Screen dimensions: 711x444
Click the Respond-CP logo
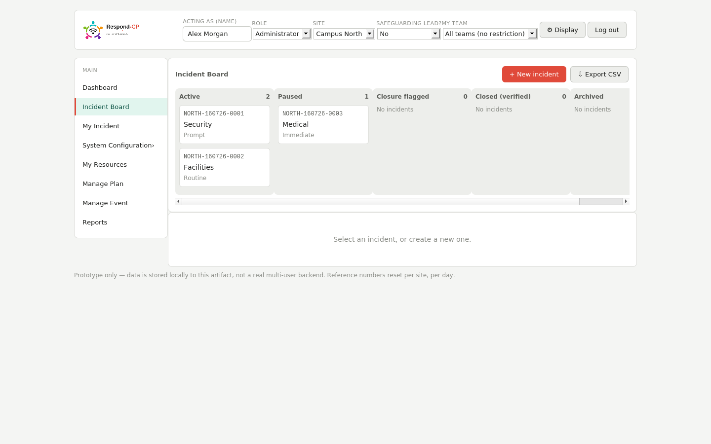click(x=111, y=30)
